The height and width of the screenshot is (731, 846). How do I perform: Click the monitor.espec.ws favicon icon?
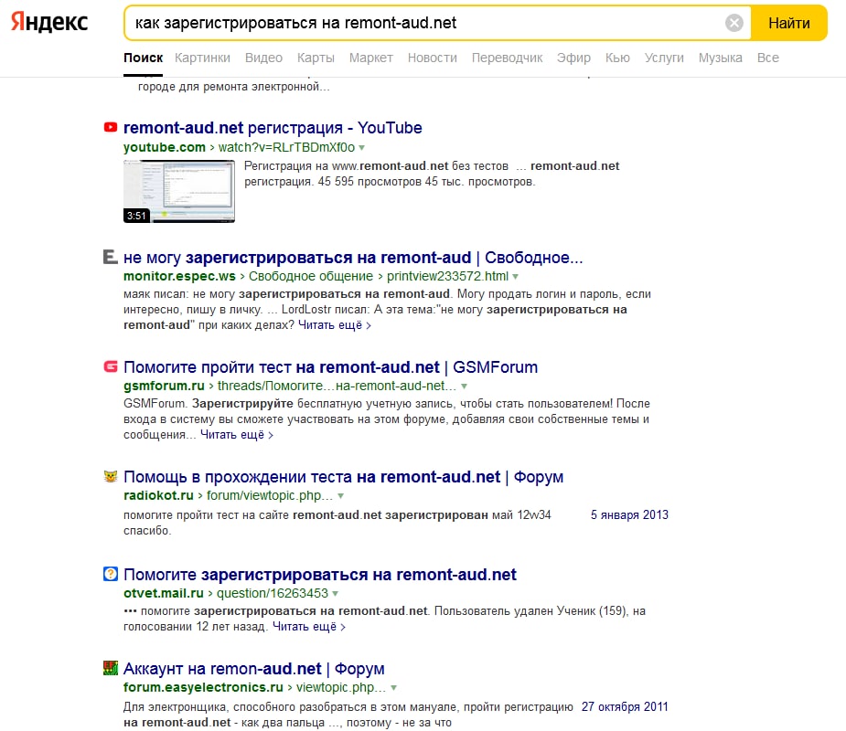coord(110,257)
